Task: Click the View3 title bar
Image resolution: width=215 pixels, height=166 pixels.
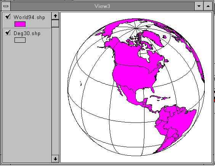Action: 102,6
